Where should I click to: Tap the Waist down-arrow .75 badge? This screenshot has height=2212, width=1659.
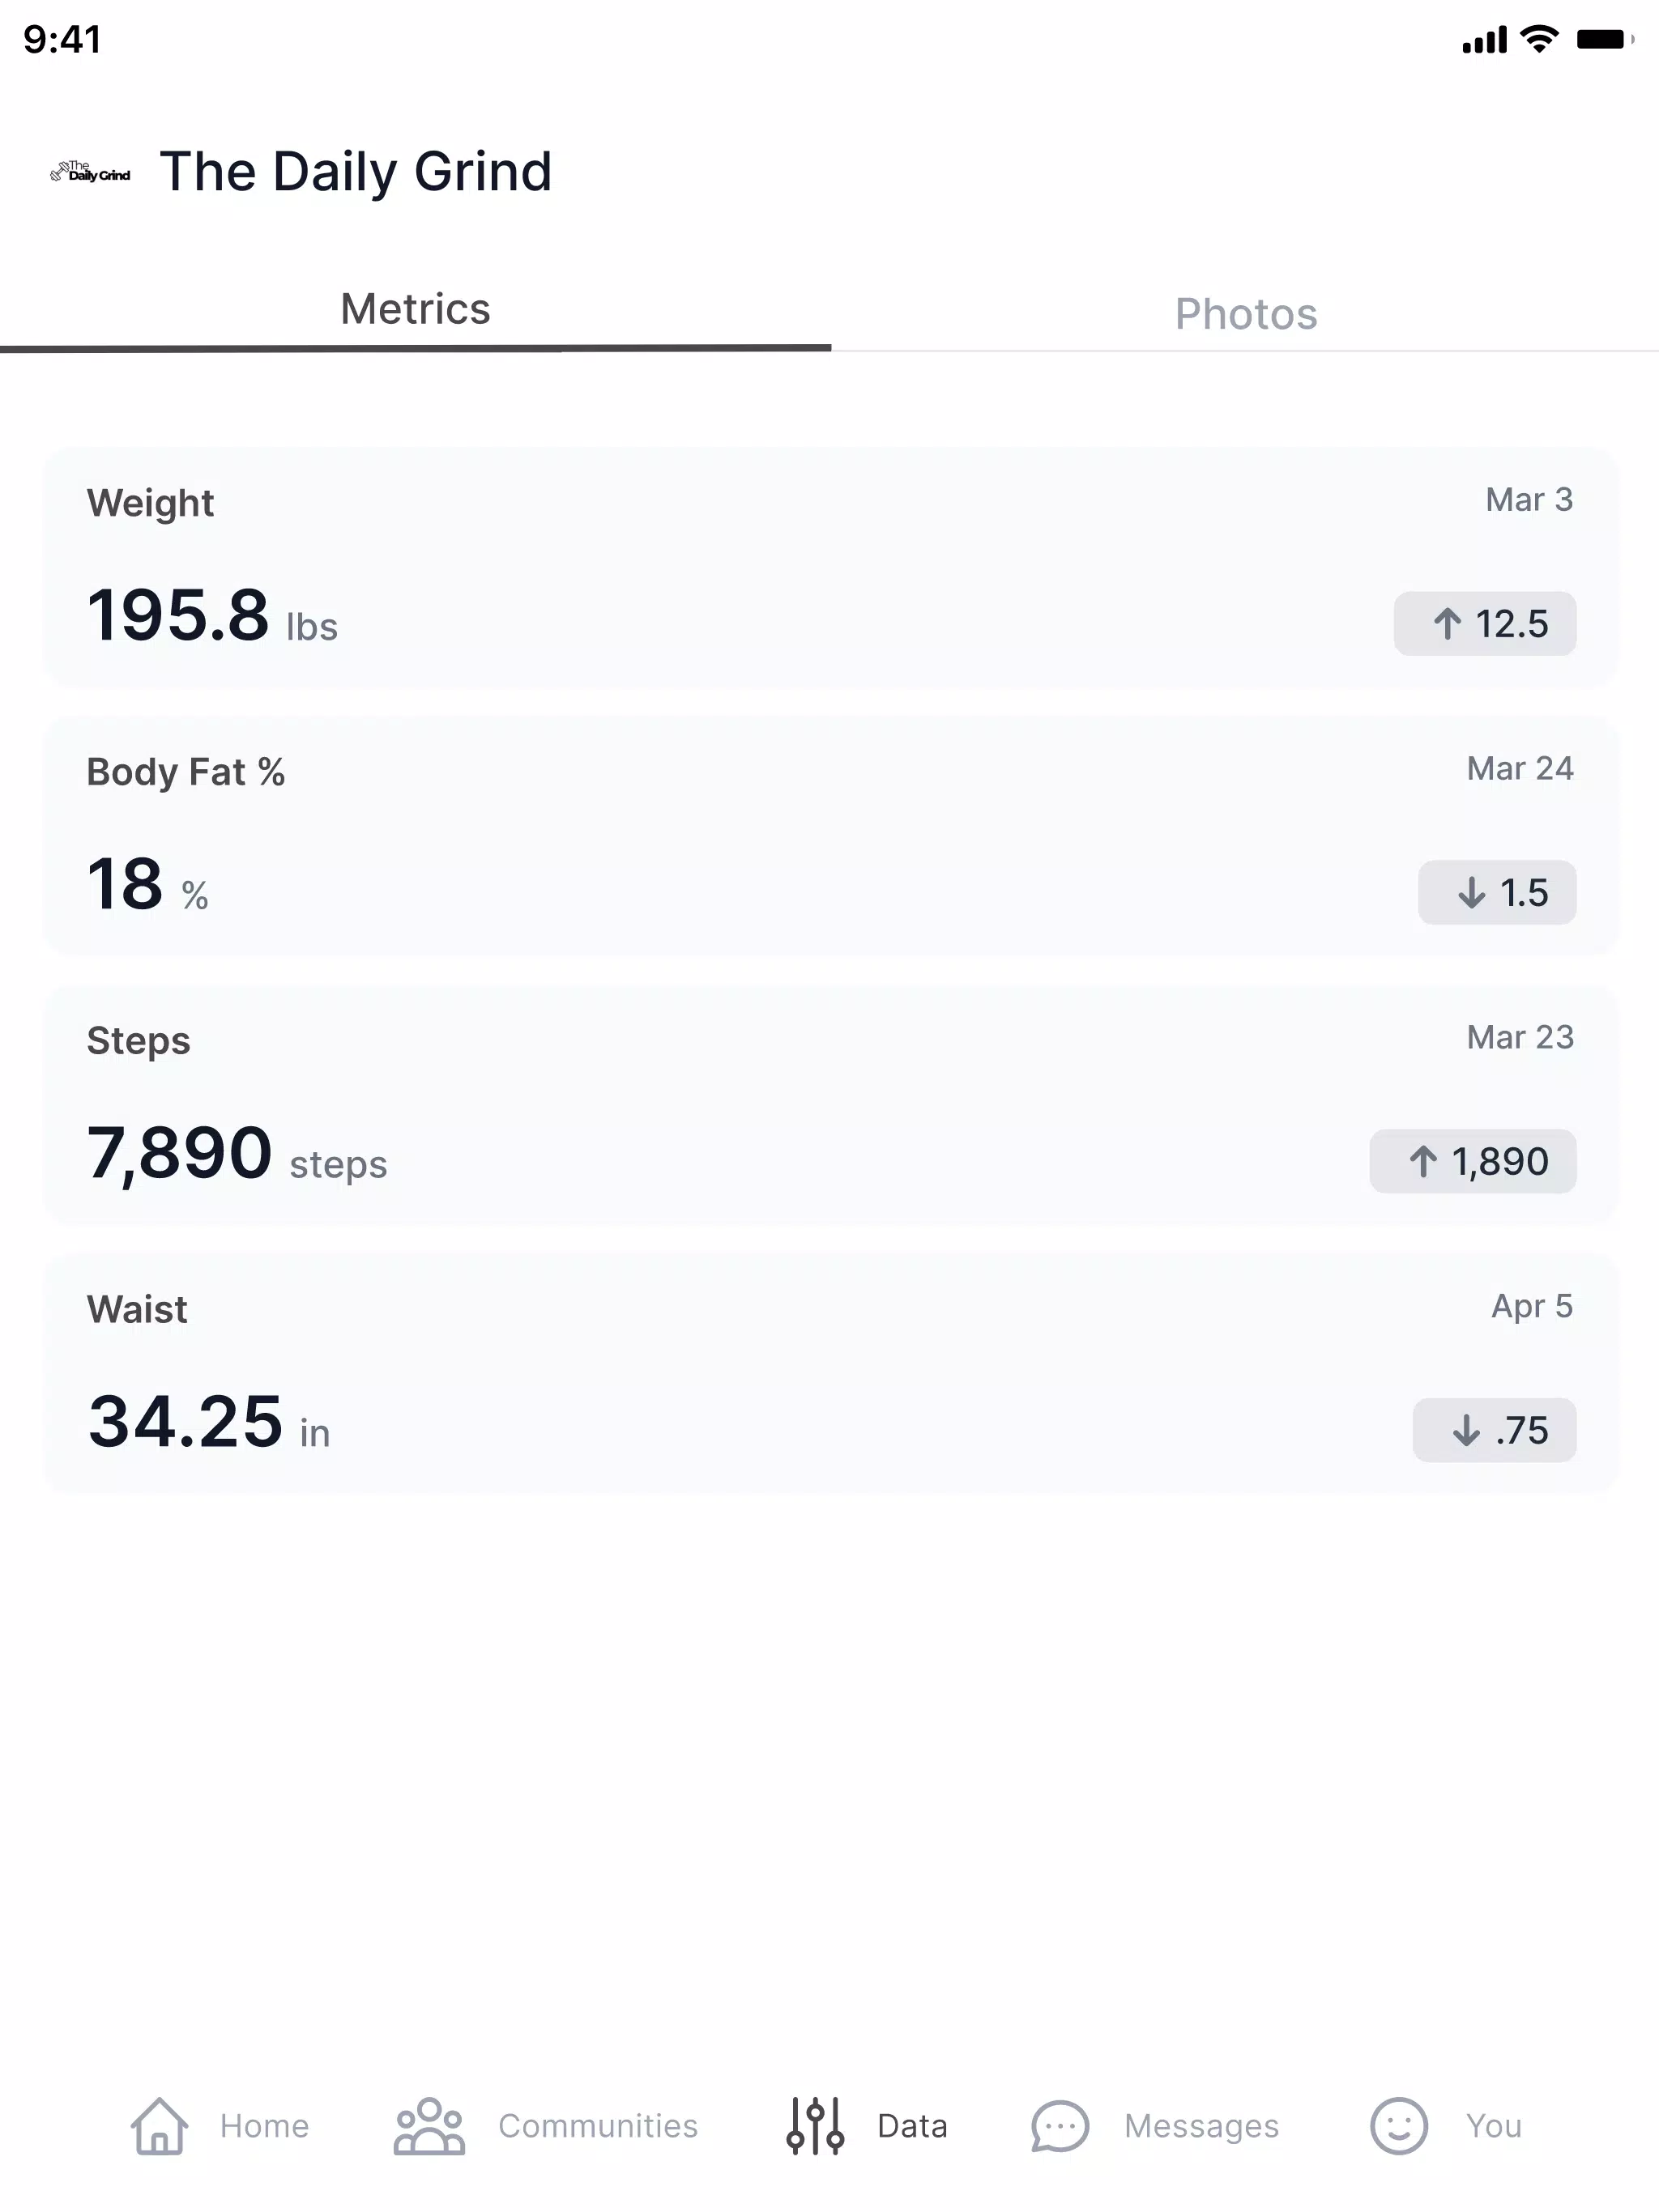(x=1495, y=1430)
